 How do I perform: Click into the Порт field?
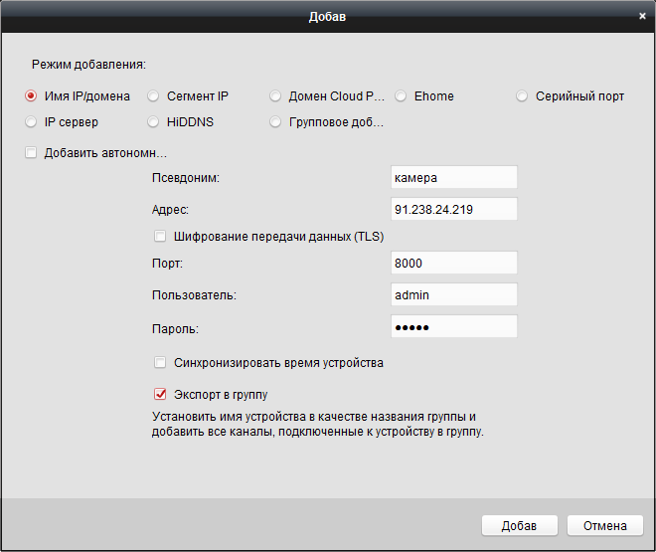click(x=454, y=263)
